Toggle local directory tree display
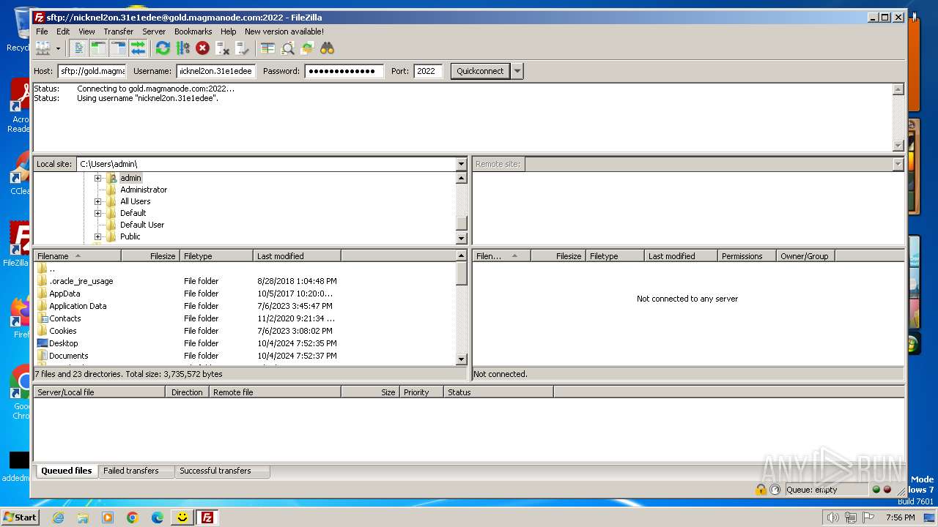 (x=99, y=48)
